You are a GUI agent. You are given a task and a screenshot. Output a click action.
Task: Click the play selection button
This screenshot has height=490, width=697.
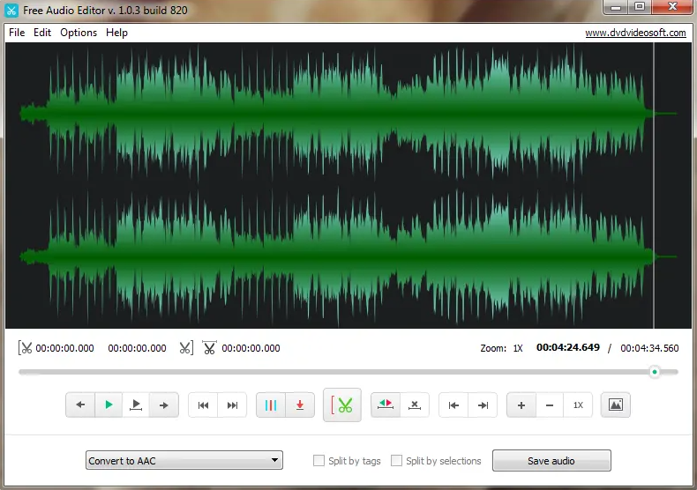coord(136,405)
